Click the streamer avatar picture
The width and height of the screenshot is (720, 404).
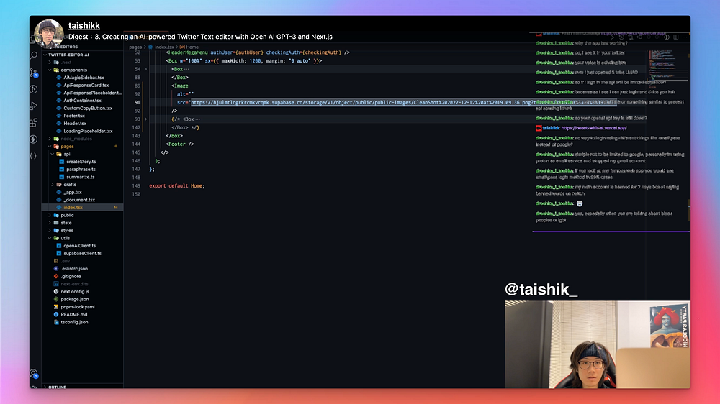[x=49, y=34]
